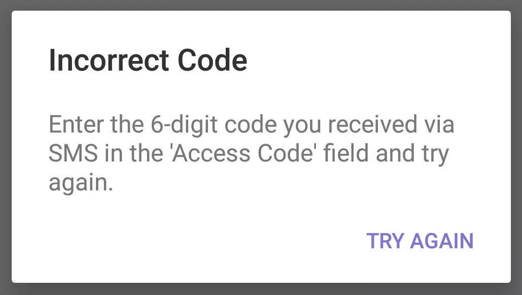Select TRY AGAIN to re-enter the code

point(420,241)
